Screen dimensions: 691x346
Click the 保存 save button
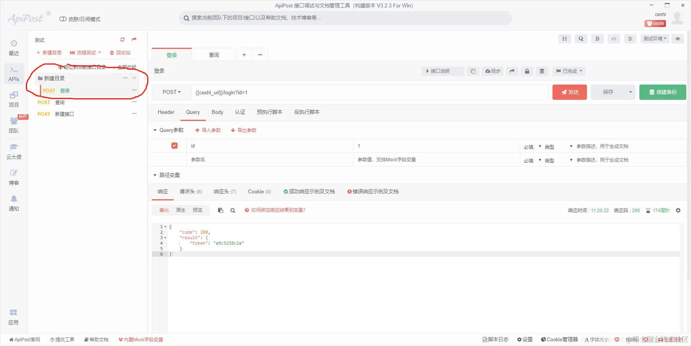tap(608, 92)
